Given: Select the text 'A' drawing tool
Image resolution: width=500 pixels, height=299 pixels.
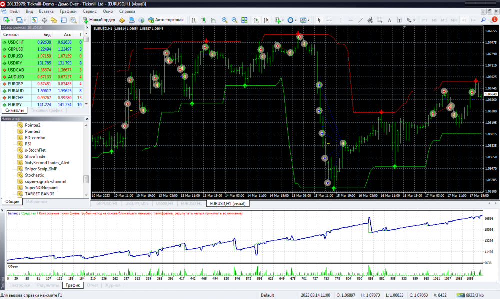Looking at the screenshot, I should 389,20.
